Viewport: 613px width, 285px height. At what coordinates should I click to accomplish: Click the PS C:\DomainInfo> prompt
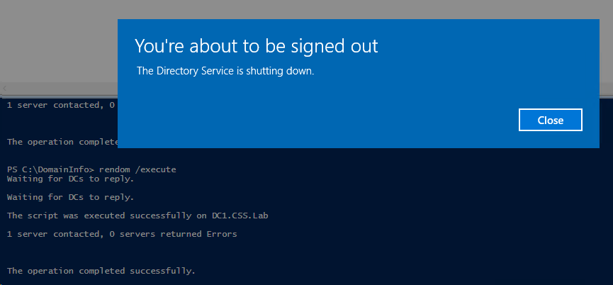(x=50, y=169)
